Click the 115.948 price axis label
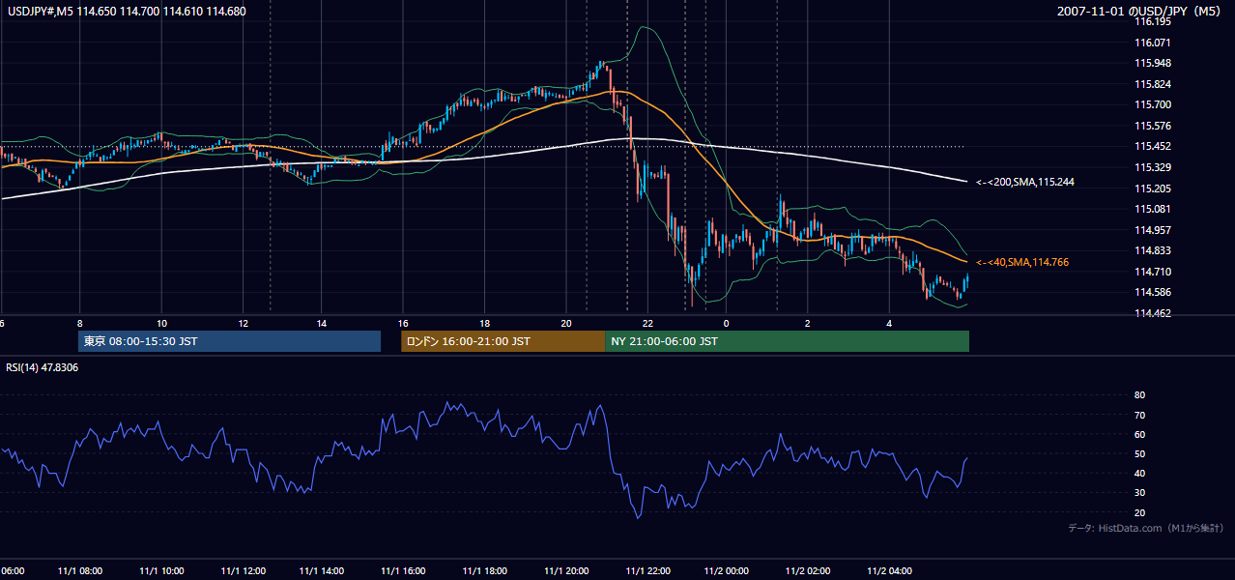 [x=1153, y=63]
